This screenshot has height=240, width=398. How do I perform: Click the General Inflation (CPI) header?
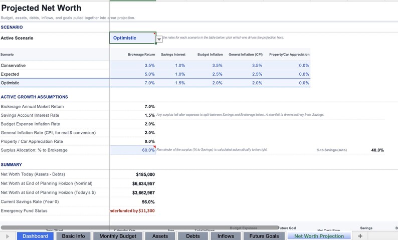[246, 55]
